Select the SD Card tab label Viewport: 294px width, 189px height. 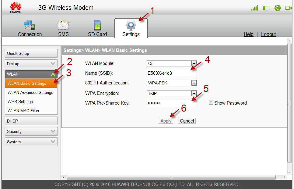97,34
